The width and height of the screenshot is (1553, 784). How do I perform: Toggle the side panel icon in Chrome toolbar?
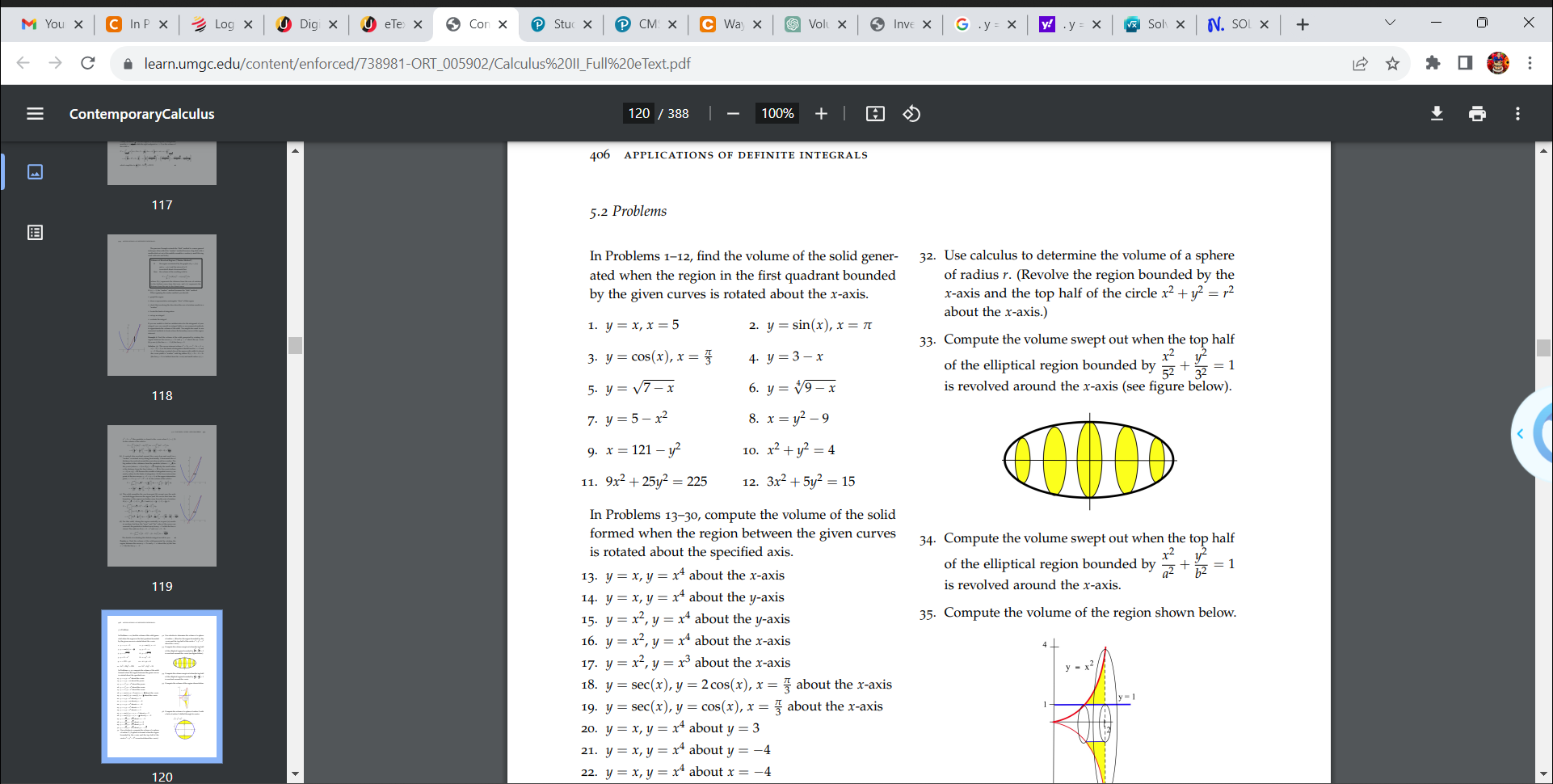(1465, 63)
